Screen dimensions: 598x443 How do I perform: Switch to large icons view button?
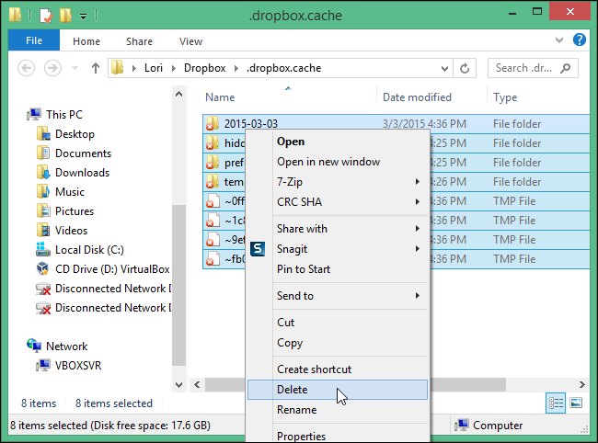[x=576, y=403]
